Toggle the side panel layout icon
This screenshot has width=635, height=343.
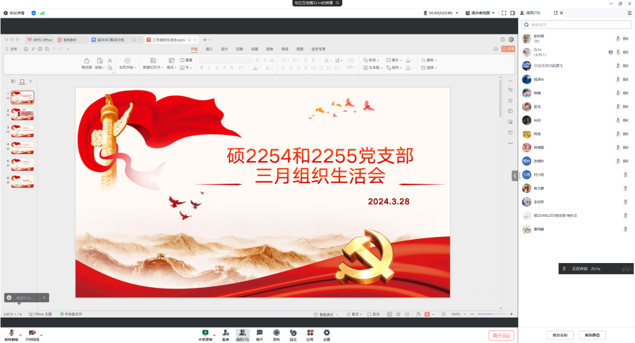[512, 13]
